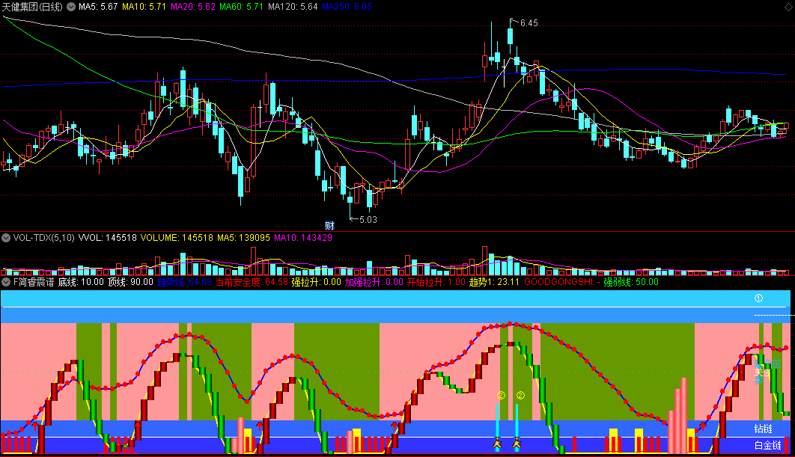The height and width of the screenshot is (457, 795).
Task: Click the F简睿震谱 indicator name
Action: (34, 282)
